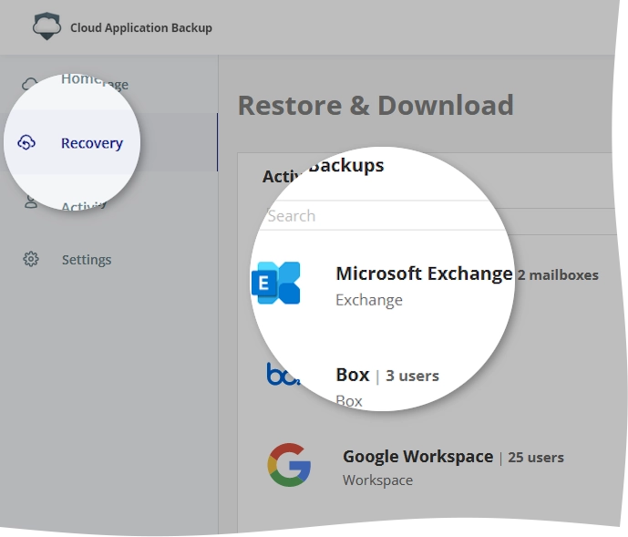Click the Box logo icon

[x=283, y=374]
